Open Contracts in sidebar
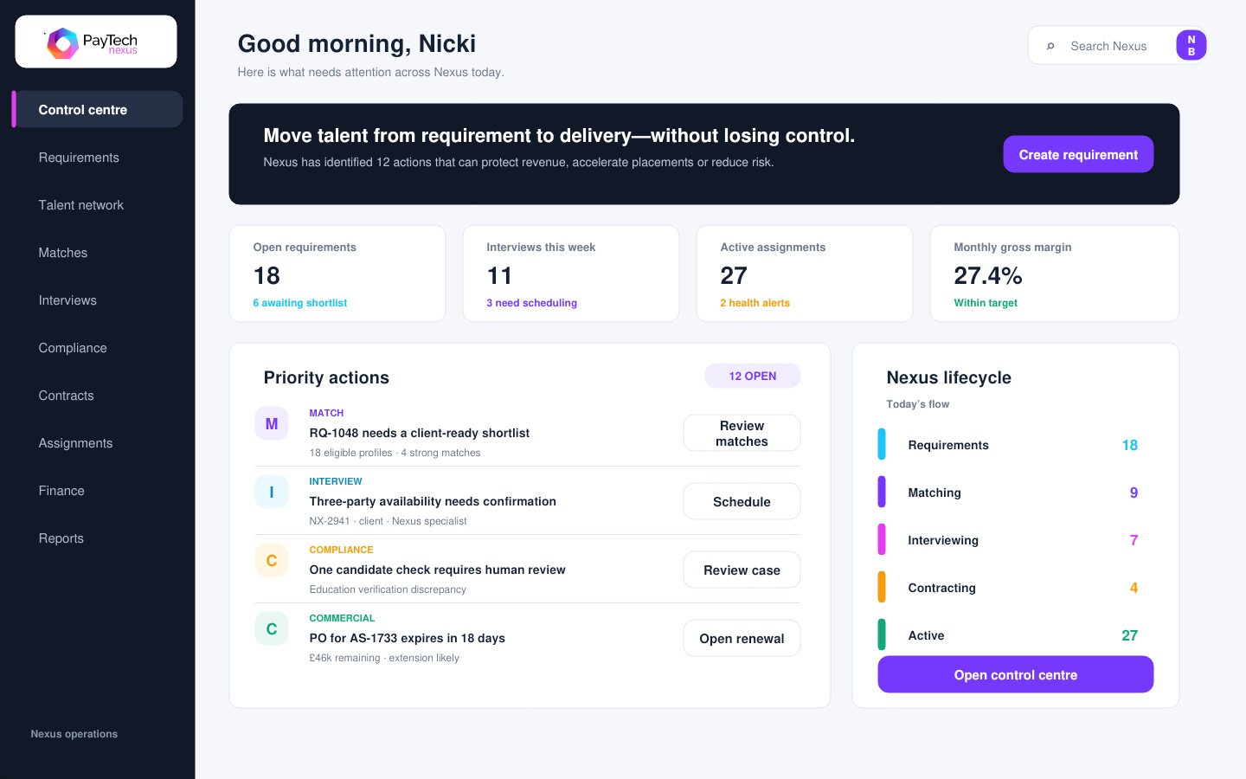Viewport: 1246px width, 779px height. click(x=66, y=396)
